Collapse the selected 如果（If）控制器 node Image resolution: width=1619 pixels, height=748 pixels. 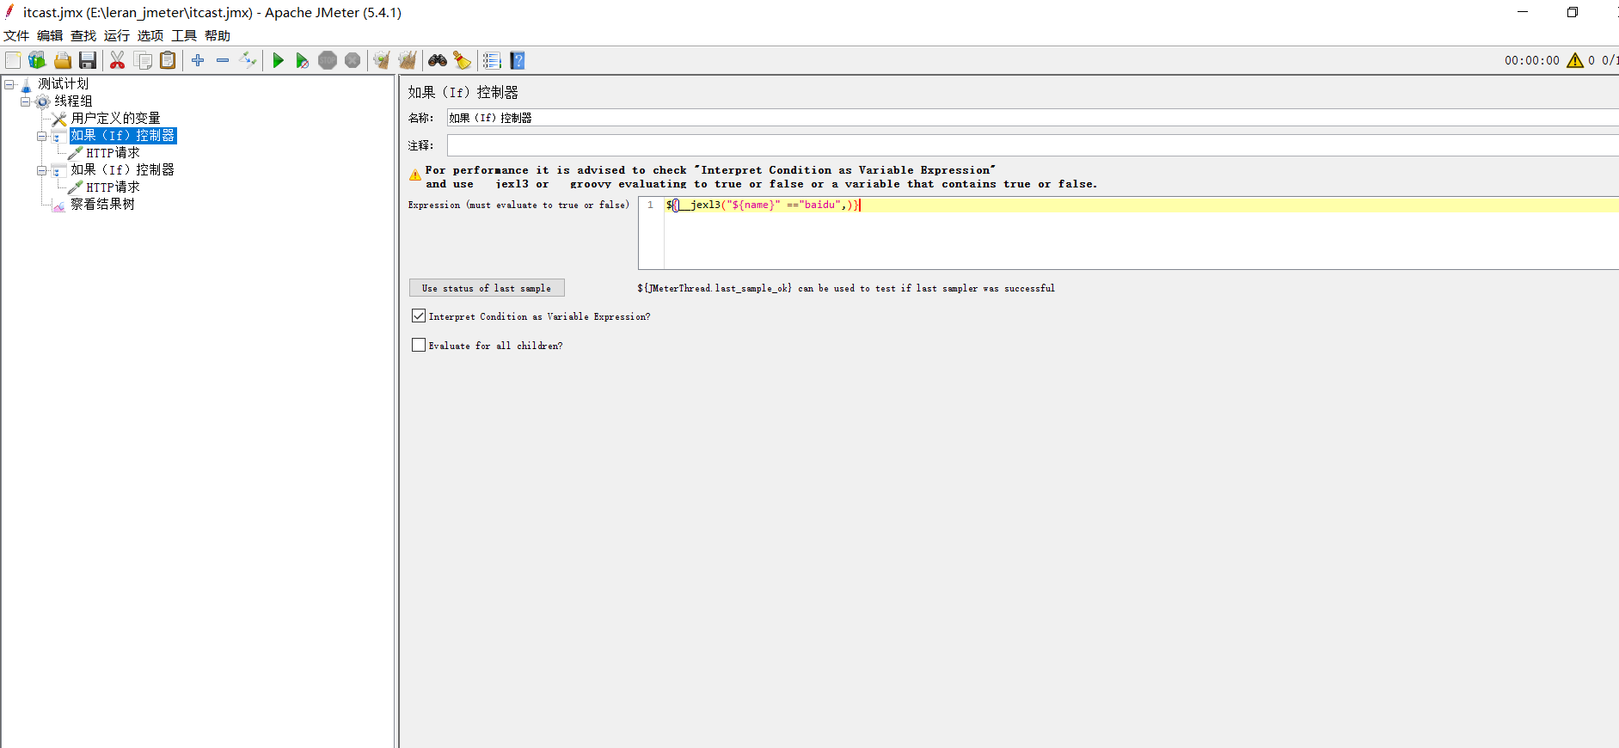pyautogui.click(x=41, y=136)
